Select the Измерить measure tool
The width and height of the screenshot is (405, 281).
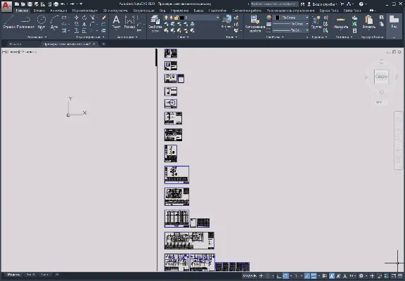[341, 22]
